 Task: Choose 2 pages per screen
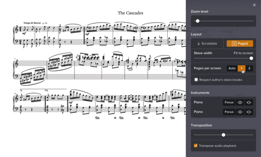click(x=249, y=68)
